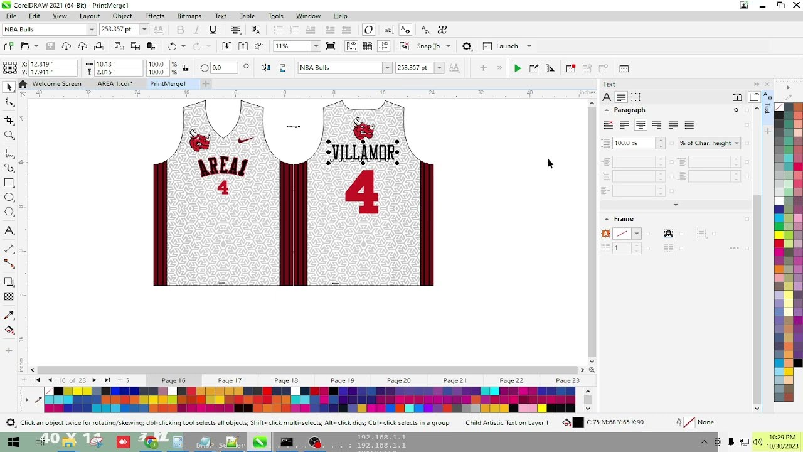Select the Polygon tool in the toolbox
This screenshot has width=803, height=452.
pyautogui.click(x=9, y=212)
